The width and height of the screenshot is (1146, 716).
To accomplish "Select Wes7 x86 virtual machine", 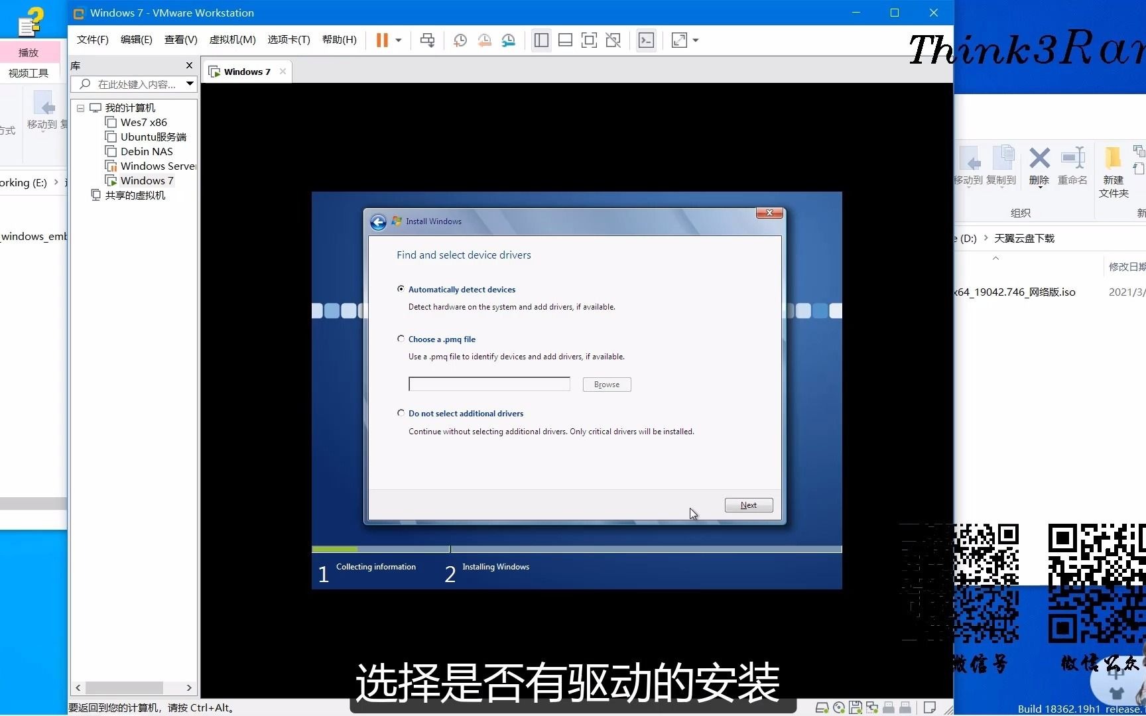I will (x=143, y=122).
